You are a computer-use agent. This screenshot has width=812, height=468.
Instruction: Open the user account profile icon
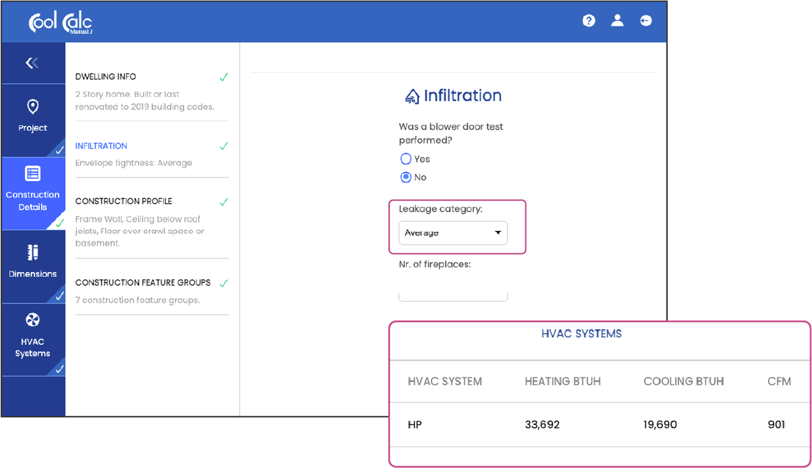pyautogui.click(x=617, y=21)
